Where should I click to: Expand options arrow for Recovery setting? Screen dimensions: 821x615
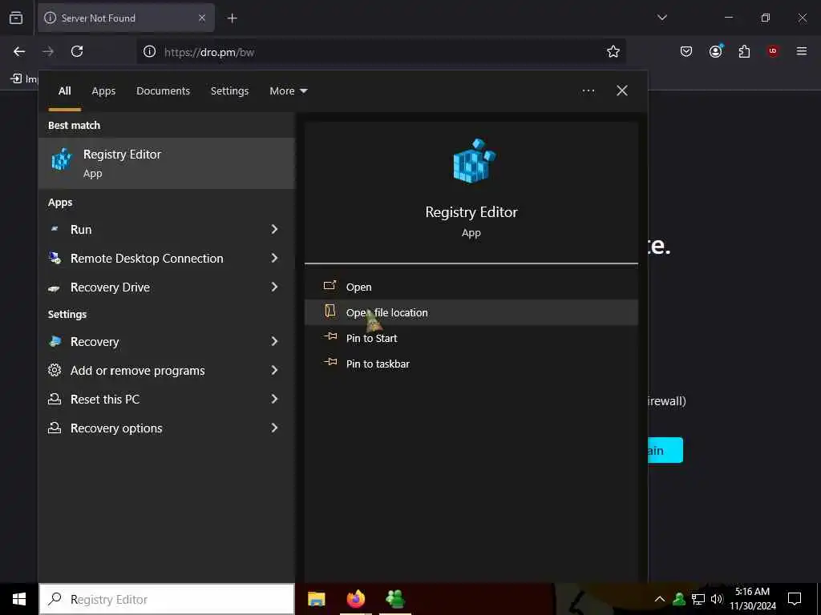pyautogui.click(x=274, y=341)
